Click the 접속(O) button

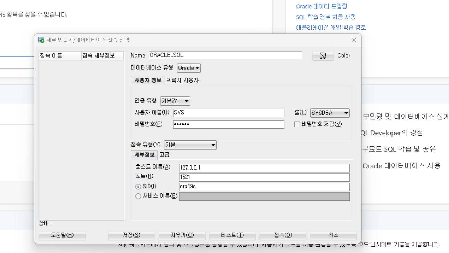point(283,235)
